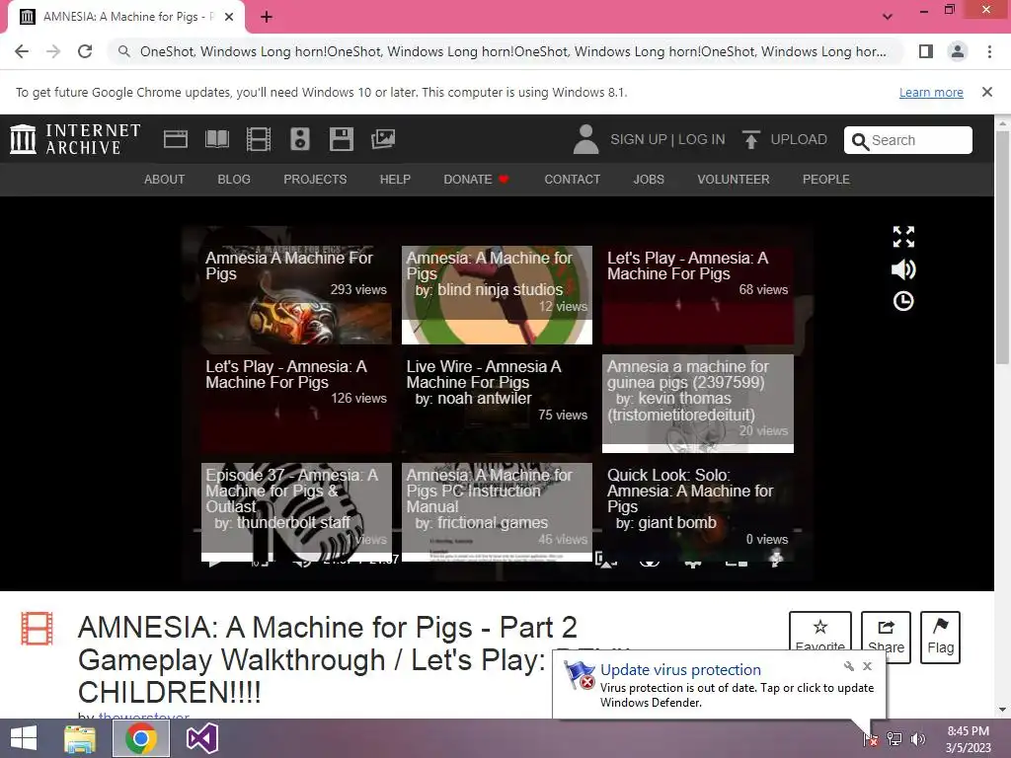This screenshot has width=1011, height=758.
Task: Open notification options wrench icon
Action: click(848, 666)
